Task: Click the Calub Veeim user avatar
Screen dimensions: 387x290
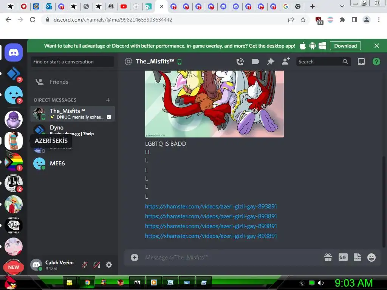Action: click(x=36, y=265)
